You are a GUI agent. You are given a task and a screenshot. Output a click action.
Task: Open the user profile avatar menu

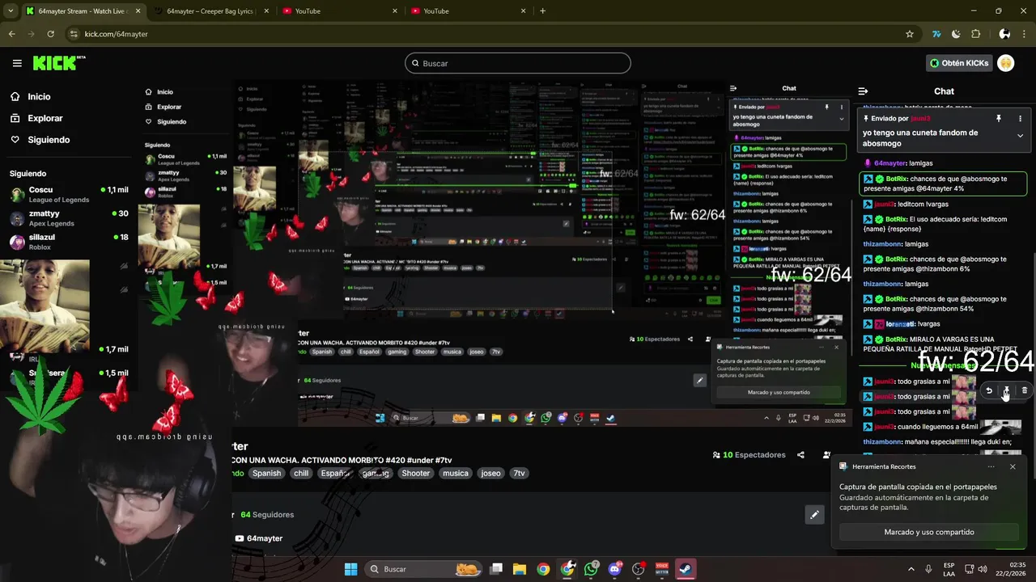pos(1006,63)
